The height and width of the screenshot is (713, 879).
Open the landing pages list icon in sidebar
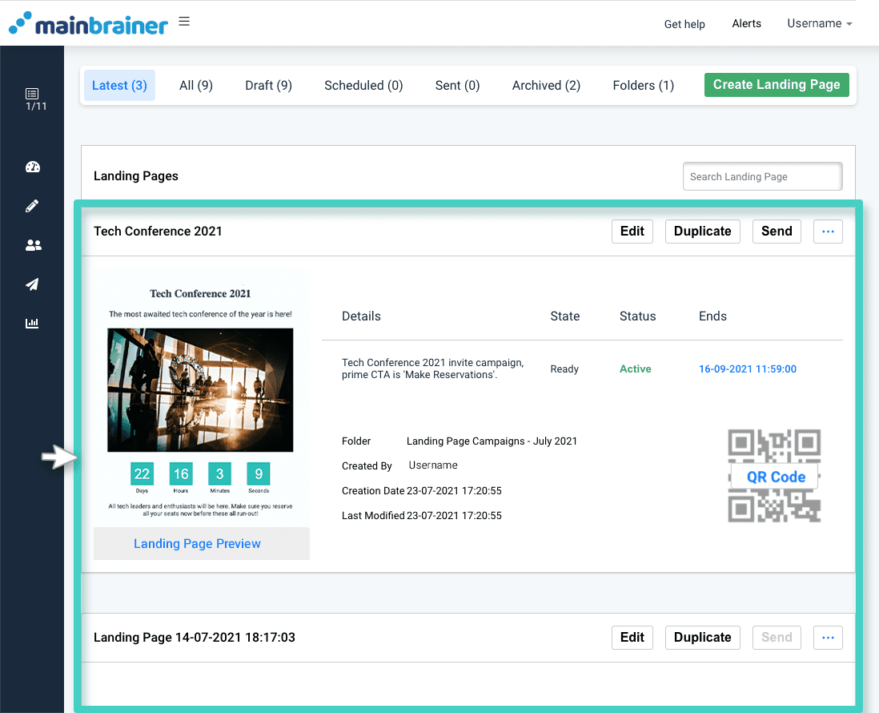tap(33, 95)
